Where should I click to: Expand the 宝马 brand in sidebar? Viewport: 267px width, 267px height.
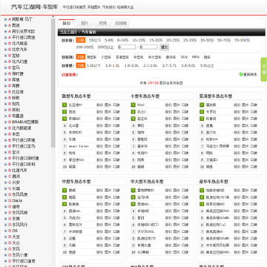tap(6, 67)
